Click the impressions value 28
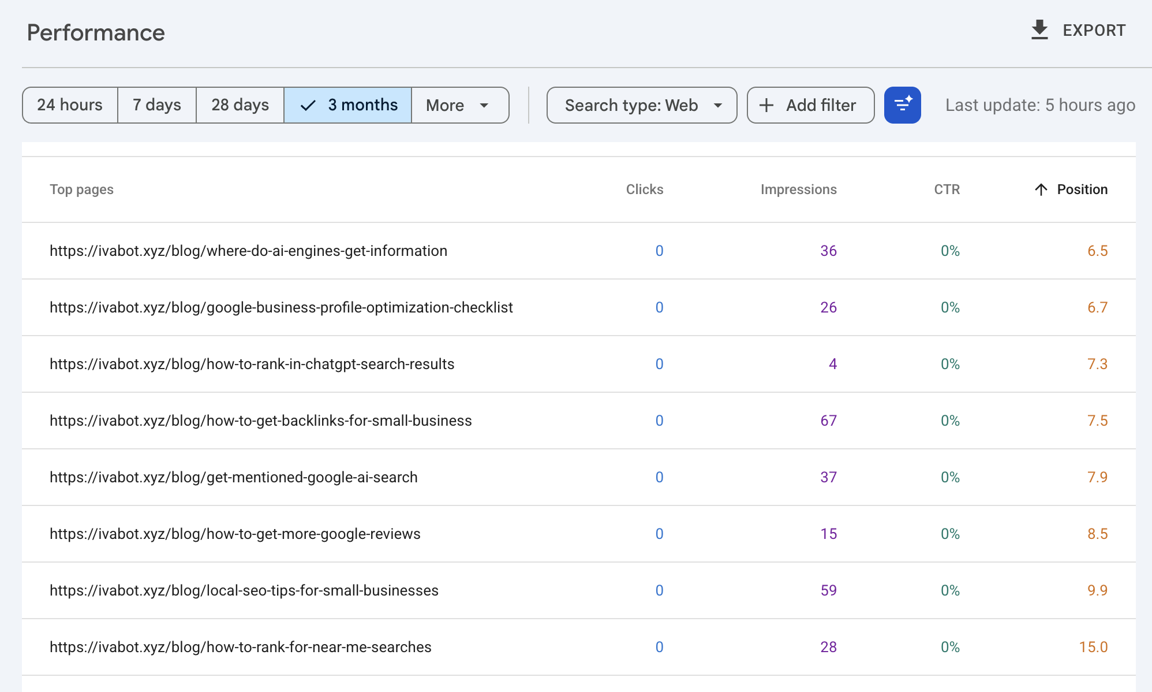The height and width of the screenshot is (692, 1152). [x=828, y=647]
